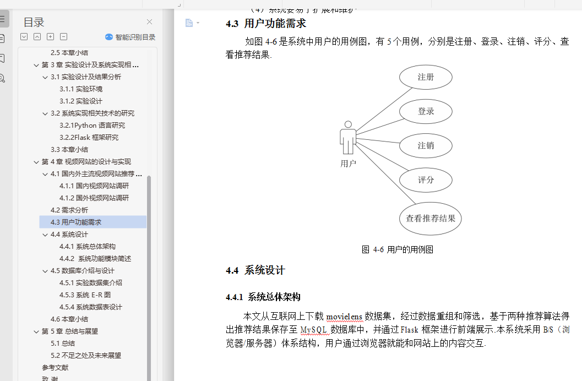Select the find and replace sidebar icon
This screenshot has height=381, width=582.
tap(2, 78)
